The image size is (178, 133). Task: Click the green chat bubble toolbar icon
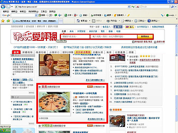(x=56, y=15)
